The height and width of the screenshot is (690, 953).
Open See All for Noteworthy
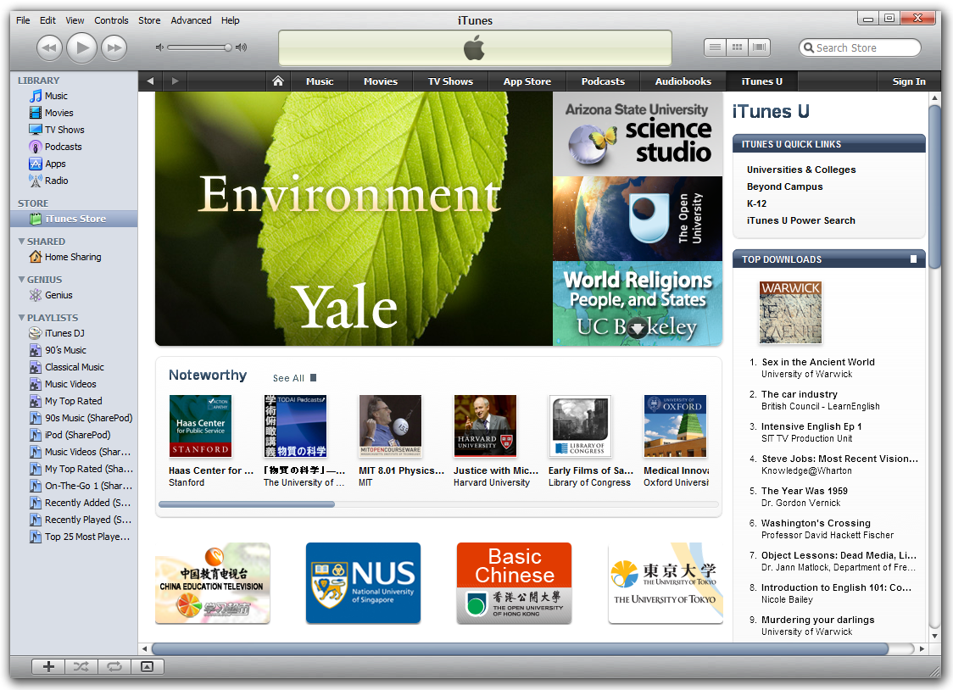294,378
